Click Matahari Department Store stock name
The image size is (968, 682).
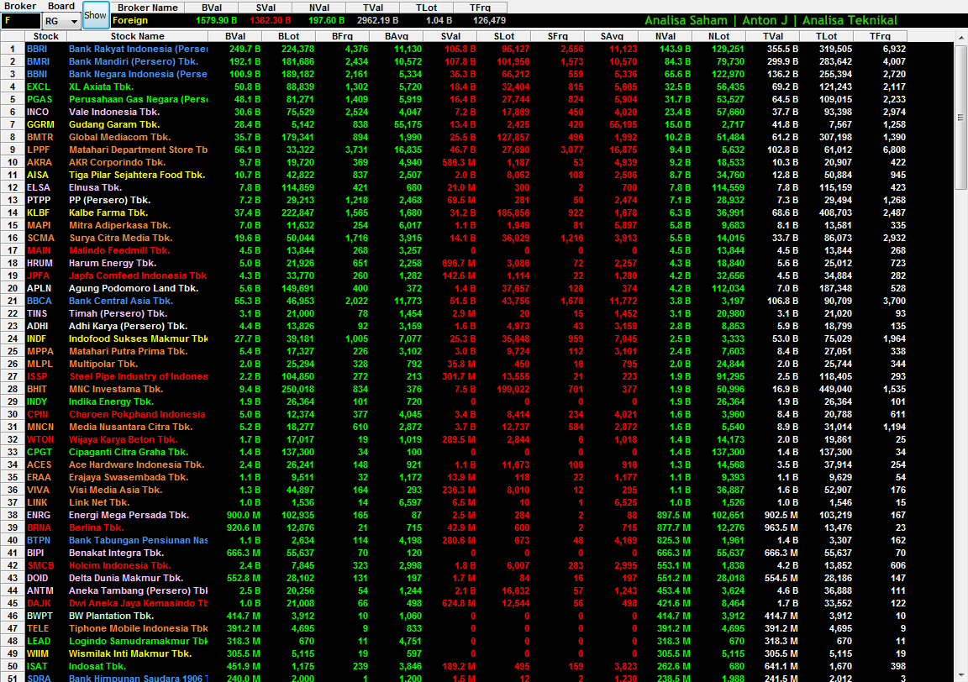click(138, 150)
